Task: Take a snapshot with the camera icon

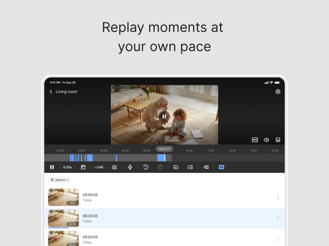Action: pyautogui.click(x=114, y=167)
